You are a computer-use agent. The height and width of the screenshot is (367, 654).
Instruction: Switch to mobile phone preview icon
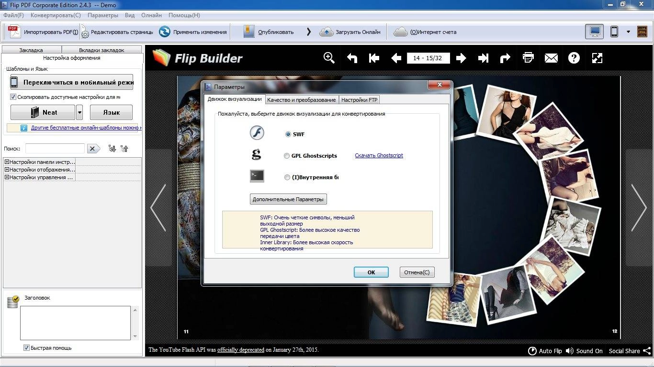[614, 32]
